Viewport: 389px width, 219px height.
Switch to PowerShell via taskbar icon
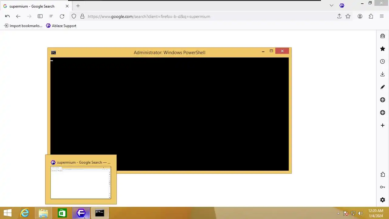pyautogui.click(x=100, y=213)
